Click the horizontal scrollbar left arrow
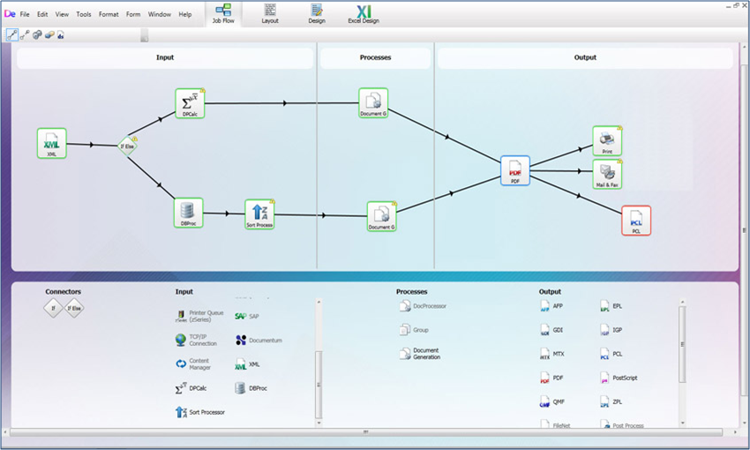This screenshot has height=450, width=750. click(5, 432)
